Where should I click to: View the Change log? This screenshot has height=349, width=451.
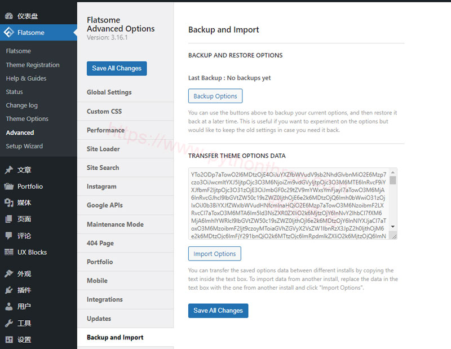(x=22, y=105)
